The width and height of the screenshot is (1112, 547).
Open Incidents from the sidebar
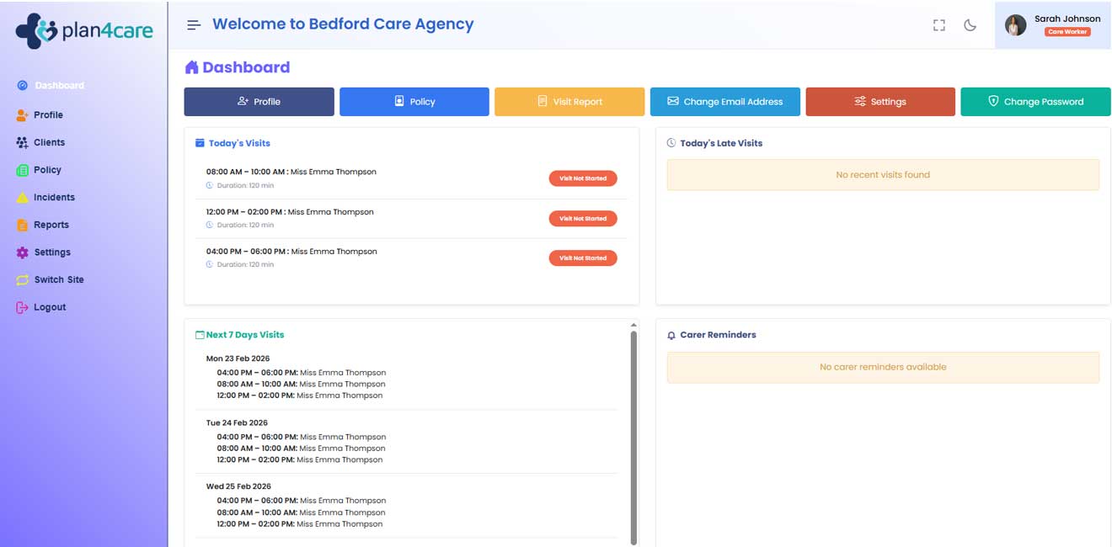point(54,198)
